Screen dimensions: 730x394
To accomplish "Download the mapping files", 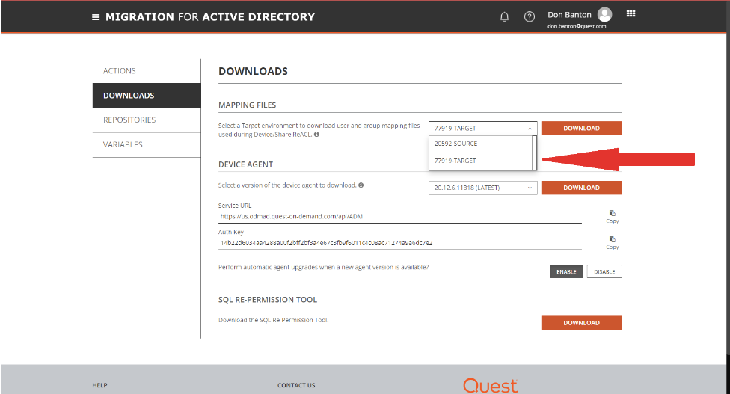I will (581, 128).
